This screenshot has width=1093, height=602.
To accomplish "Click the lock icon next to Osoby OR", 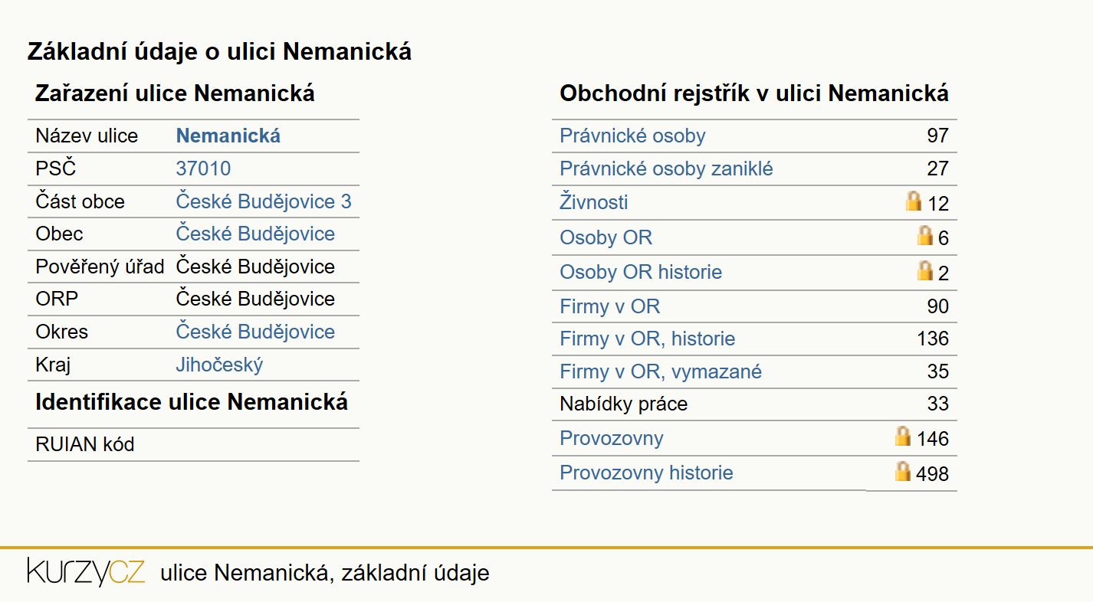I will (x=925, y=235).
